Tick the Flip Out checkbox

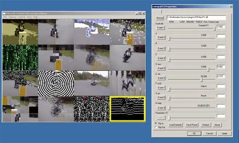pos(156,127)
